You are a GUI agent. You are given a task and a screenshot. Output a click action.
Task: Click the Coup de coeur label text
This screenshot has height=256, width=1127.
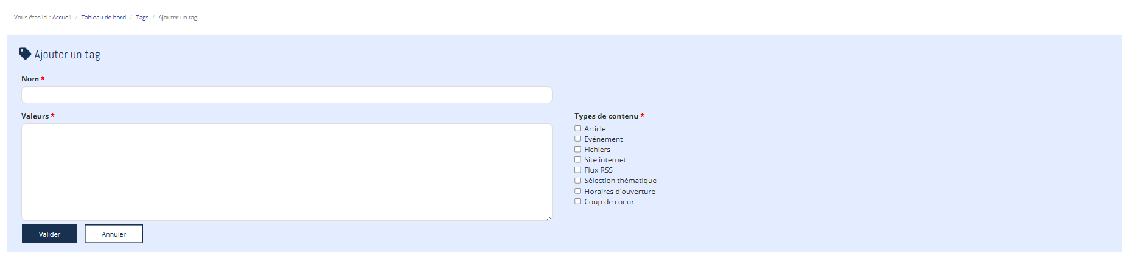609,202
